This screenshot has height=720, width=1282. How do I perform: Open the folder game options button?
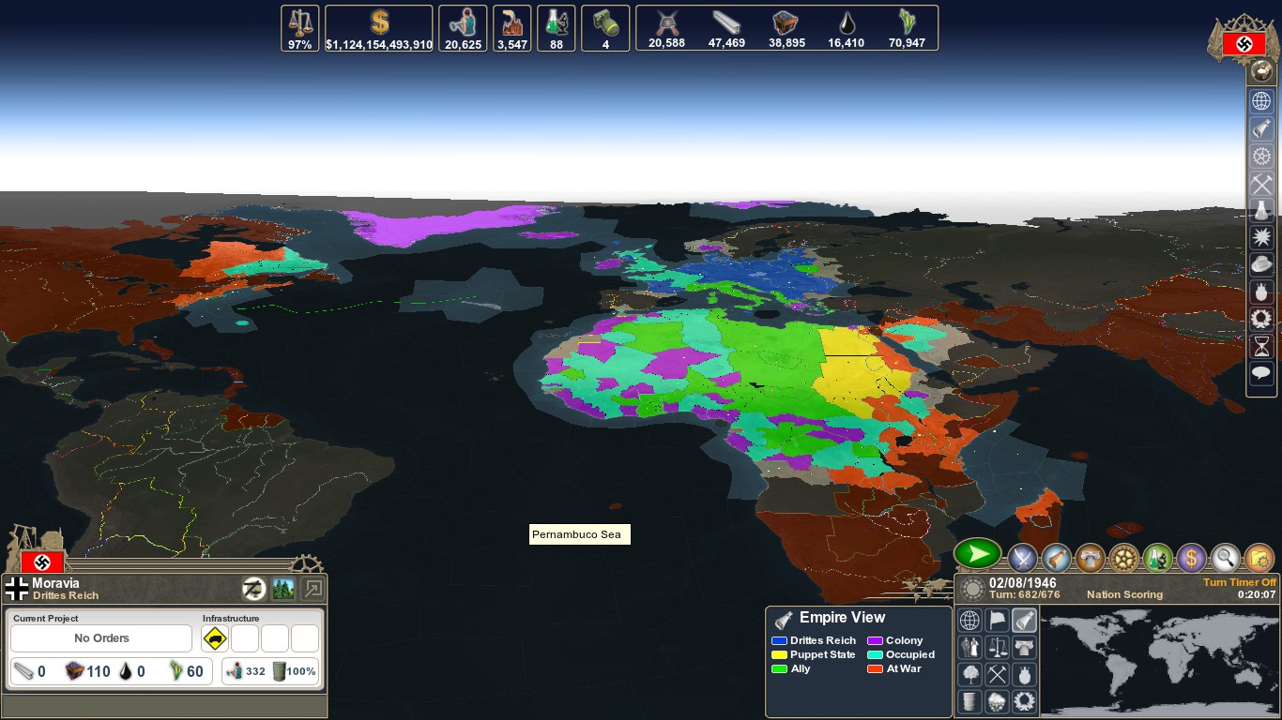tap(1259, 558)
